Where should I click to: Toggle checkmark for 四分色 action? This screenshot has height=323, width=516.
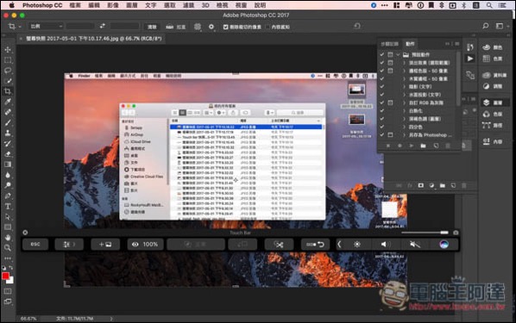[x=381, y=127]
